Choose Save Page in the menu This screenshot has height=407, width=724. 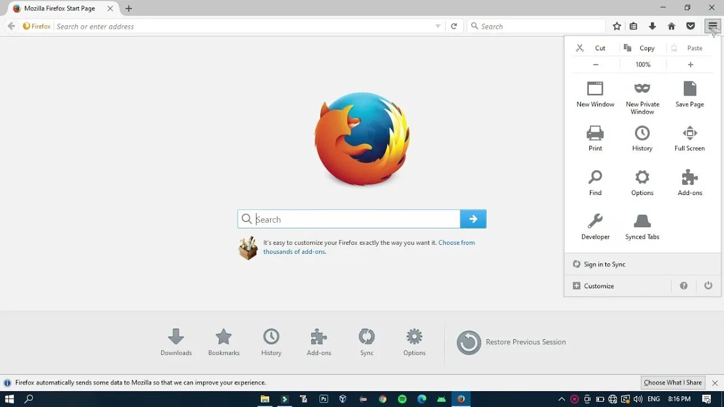689,94
